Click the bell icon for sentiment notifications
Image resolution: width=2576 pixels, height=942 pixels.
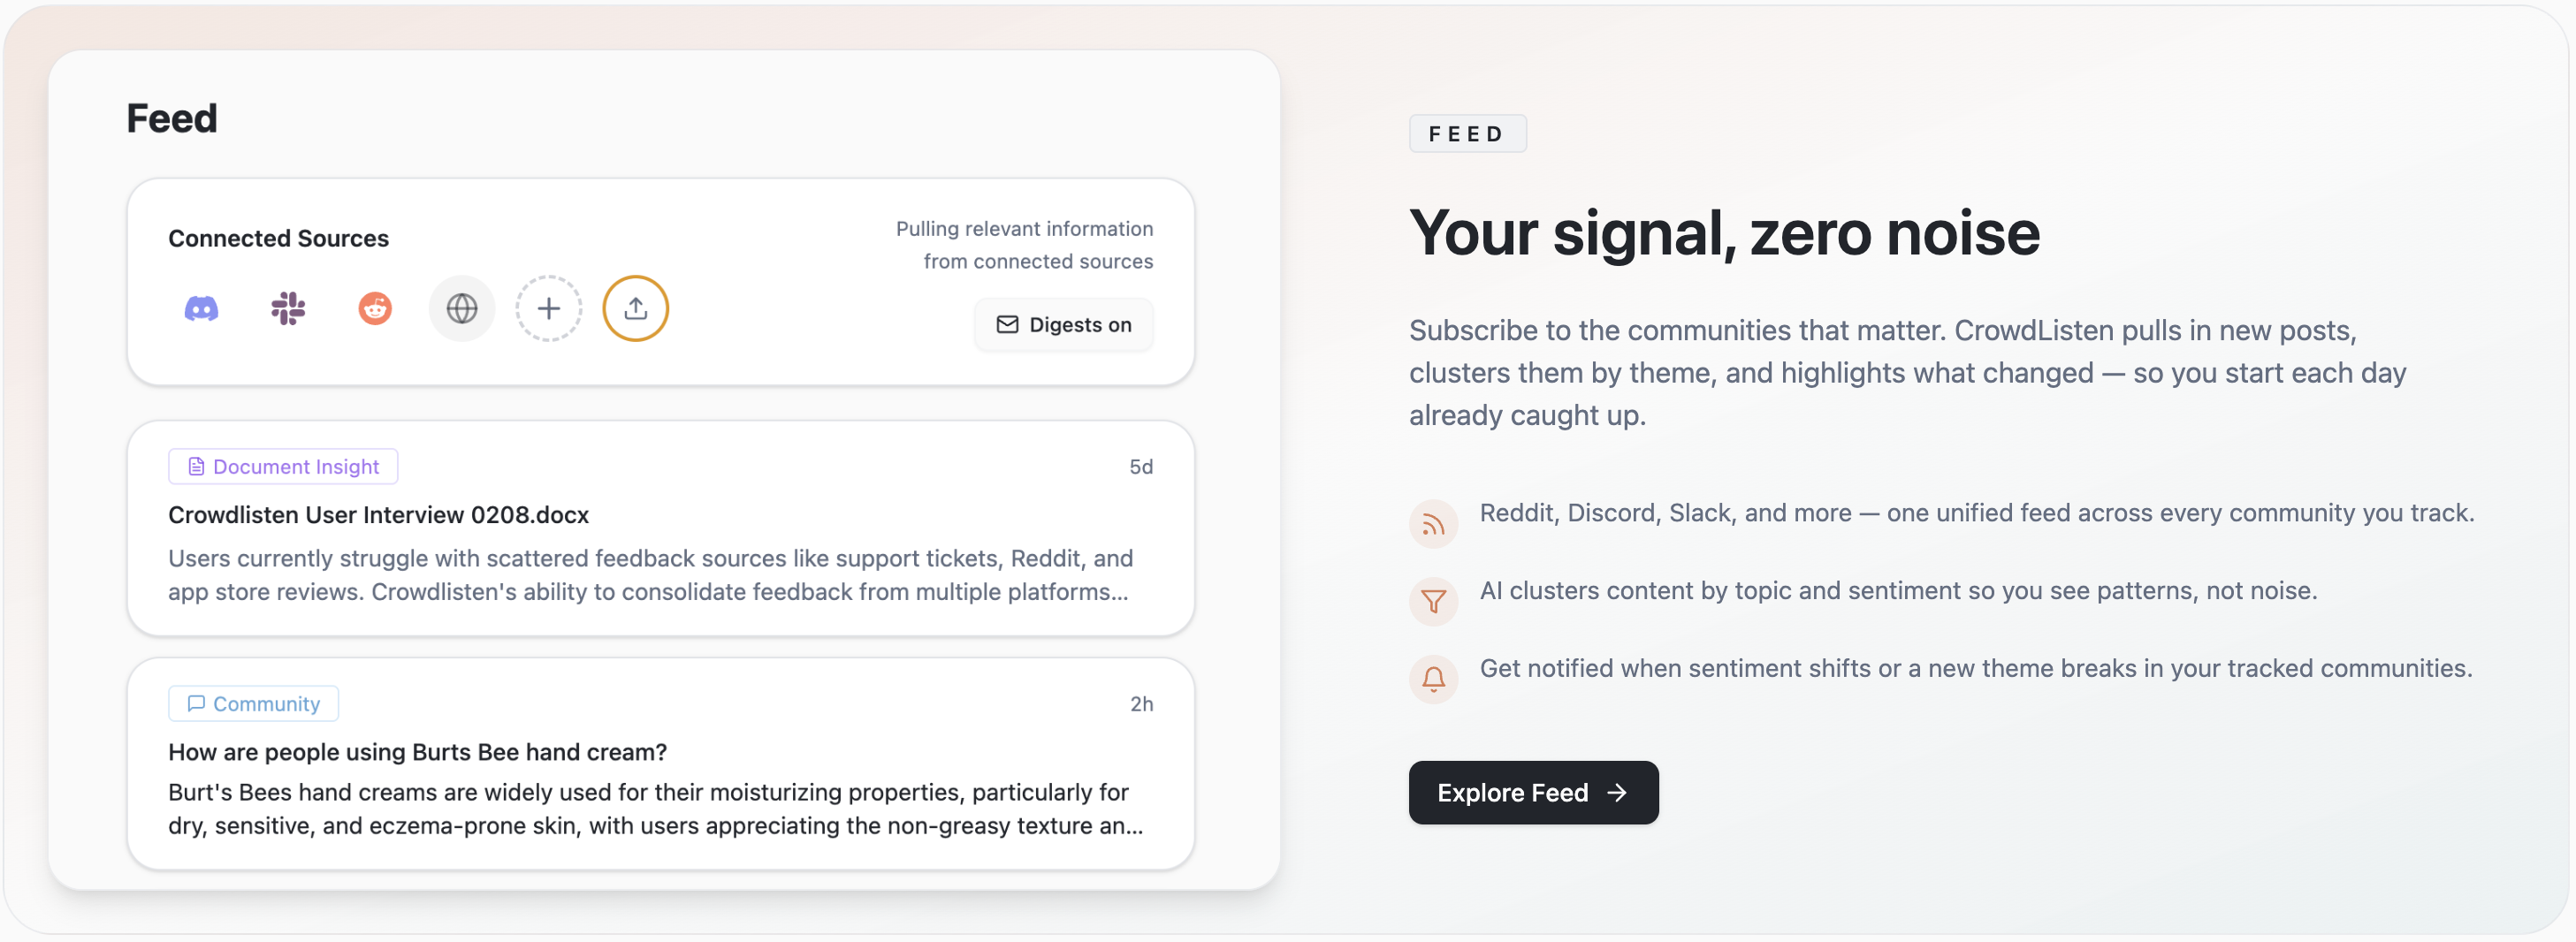1433,678
